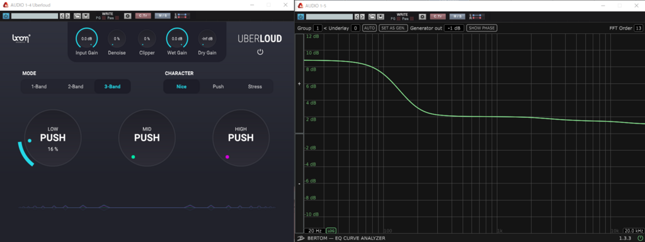Toggle the Uberloud plugin power icon

(x=6, y=16)
